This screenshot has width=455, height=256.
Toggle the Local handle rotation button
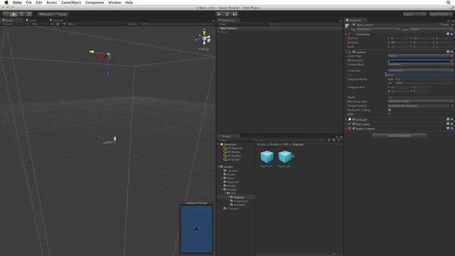coord(61,14)
